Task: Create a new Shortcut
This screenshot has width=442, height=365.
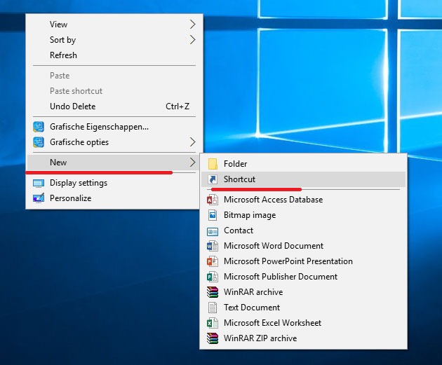Action: point(303,179)
